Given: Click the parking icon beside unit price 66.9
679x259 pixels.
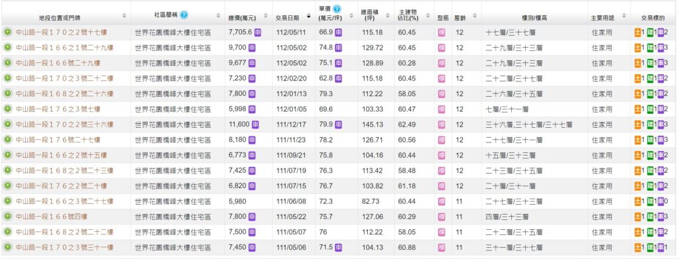Looking at the screenshot, I should coord(339,32).
